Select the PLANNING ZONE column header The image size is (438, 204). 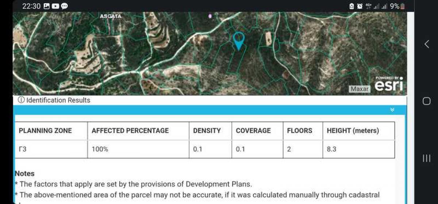[45, 131]
